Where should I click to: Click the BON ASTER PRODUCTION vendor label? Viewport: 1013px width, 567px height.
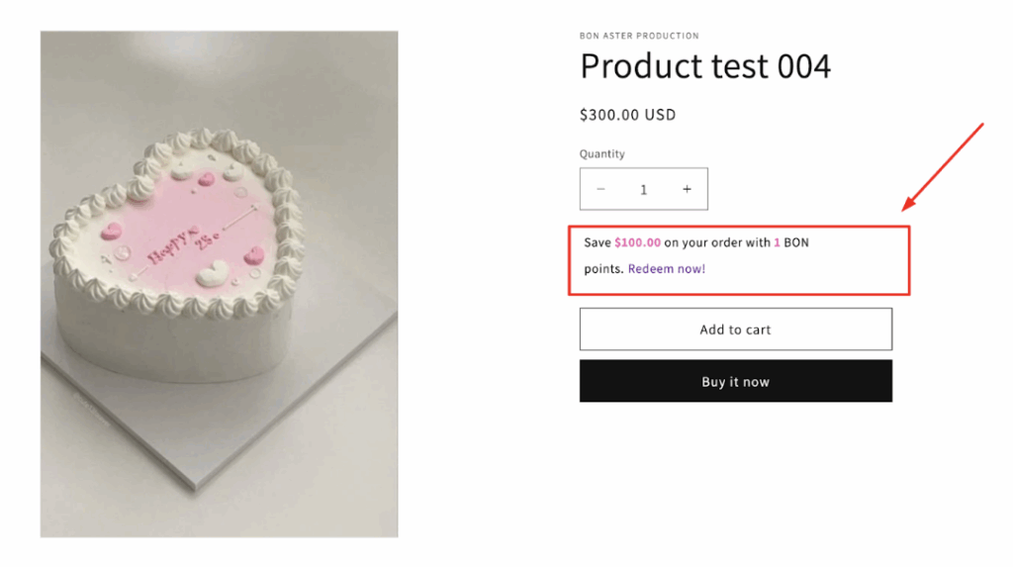(639, 36)
